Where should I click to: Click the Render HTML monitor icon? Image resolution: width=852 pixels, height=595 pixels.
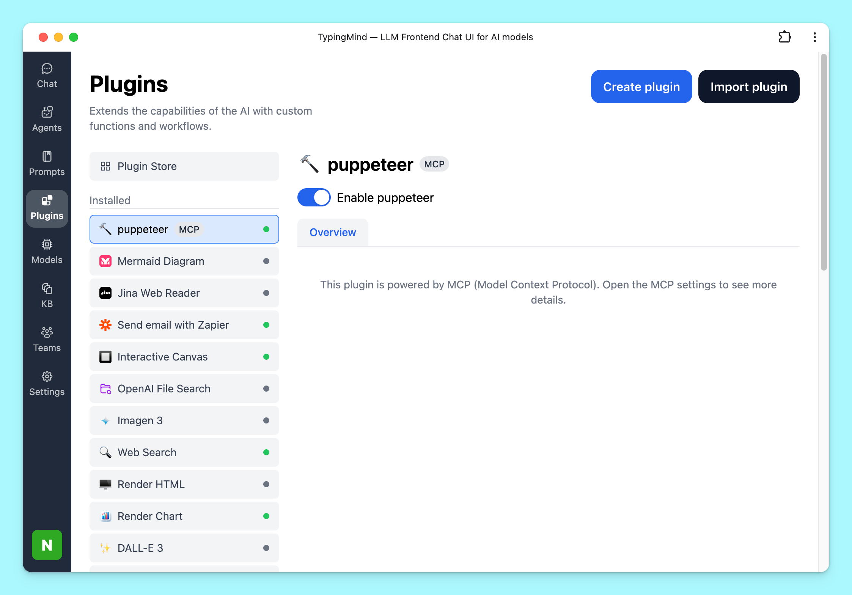click(x=105, y=484)
